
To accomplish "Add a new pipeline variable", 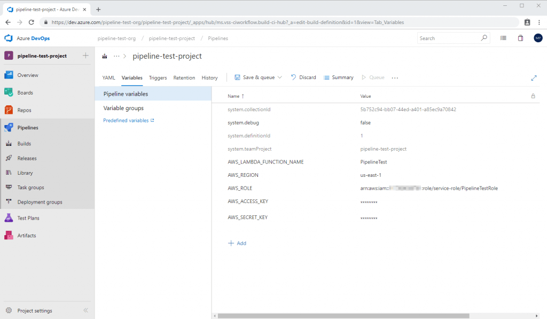I will (237, 243).
